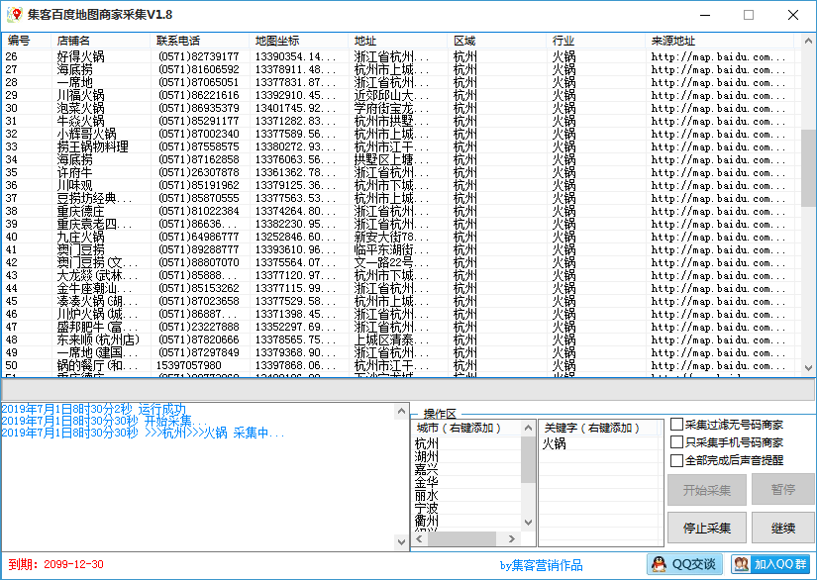Select 杭州 in the city list

427,443
